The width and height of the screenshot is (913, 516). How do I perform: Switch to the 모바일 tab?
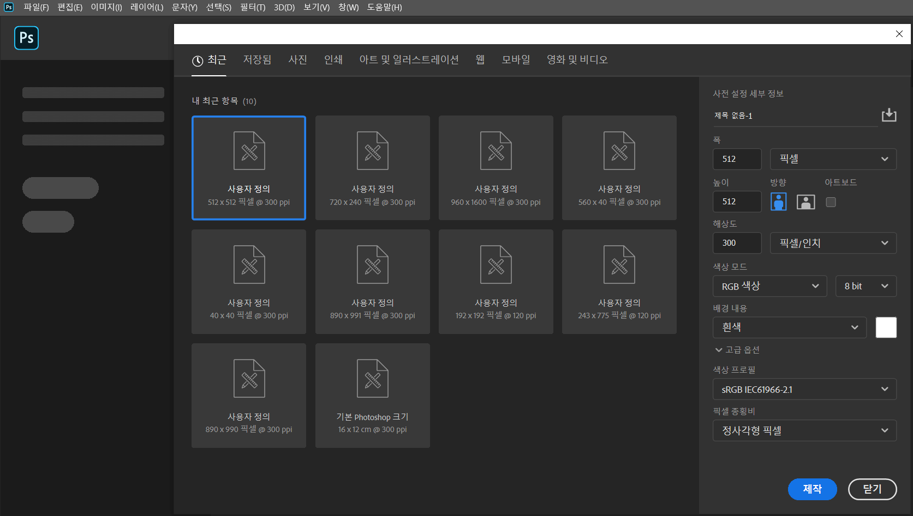516,59
